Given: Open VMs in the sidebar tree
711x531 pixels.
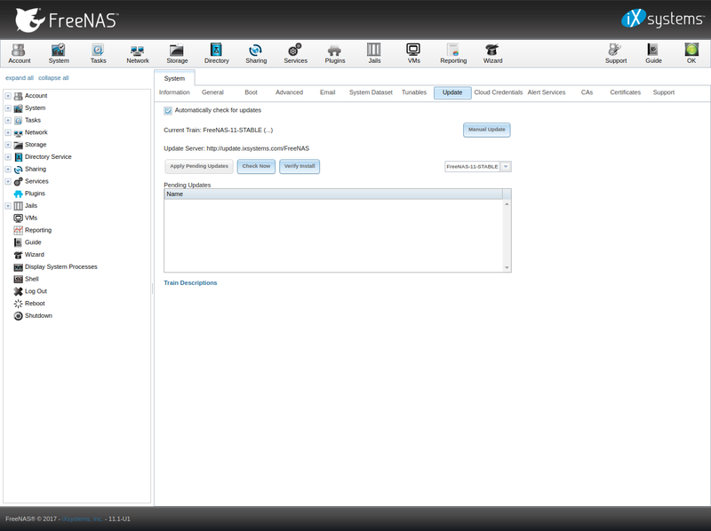Looking at the screenshot, I should 30,218.
